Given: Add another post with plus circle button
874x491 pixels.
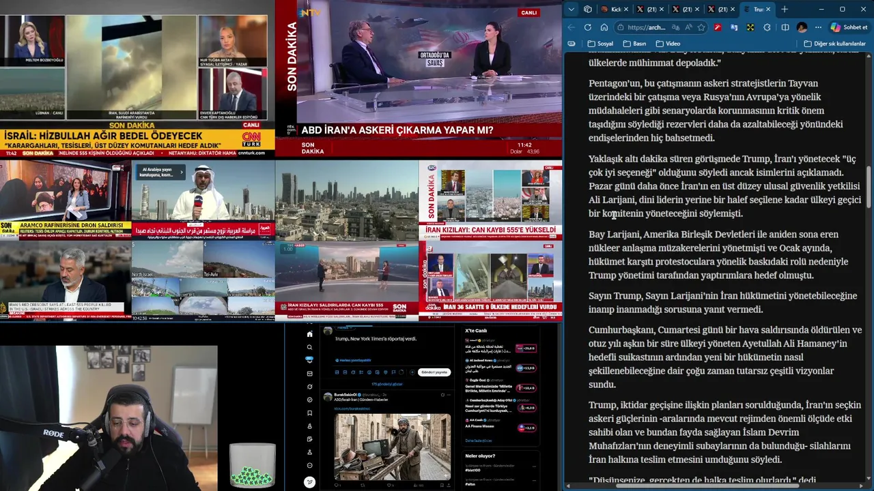Looking at the screenshot, I should click(x=412, y=372).
